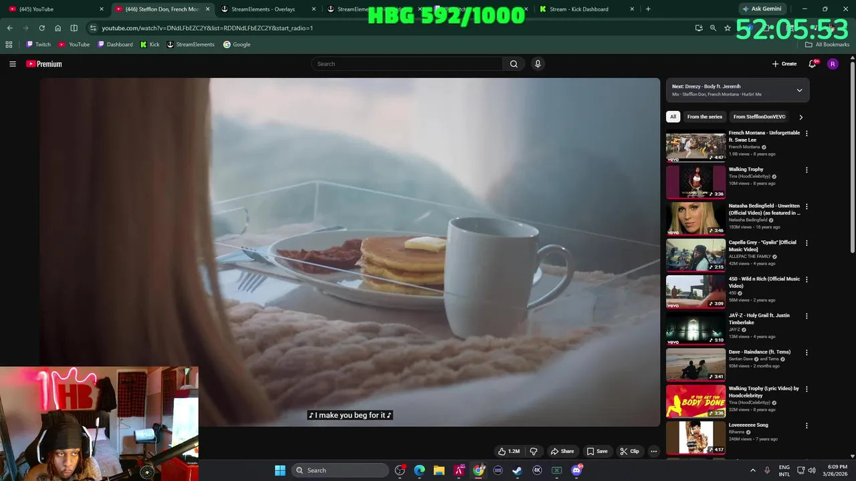The image size is (856, 481).
Task: Bookmark this page with the star icon
Action: pyautogui.click(x=728, y=28)
